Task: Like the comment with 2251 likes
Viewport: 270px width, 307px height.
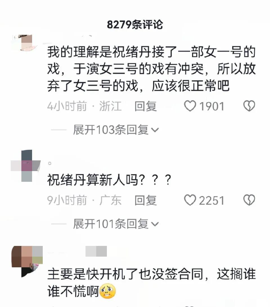Action: tap(190, 200)
